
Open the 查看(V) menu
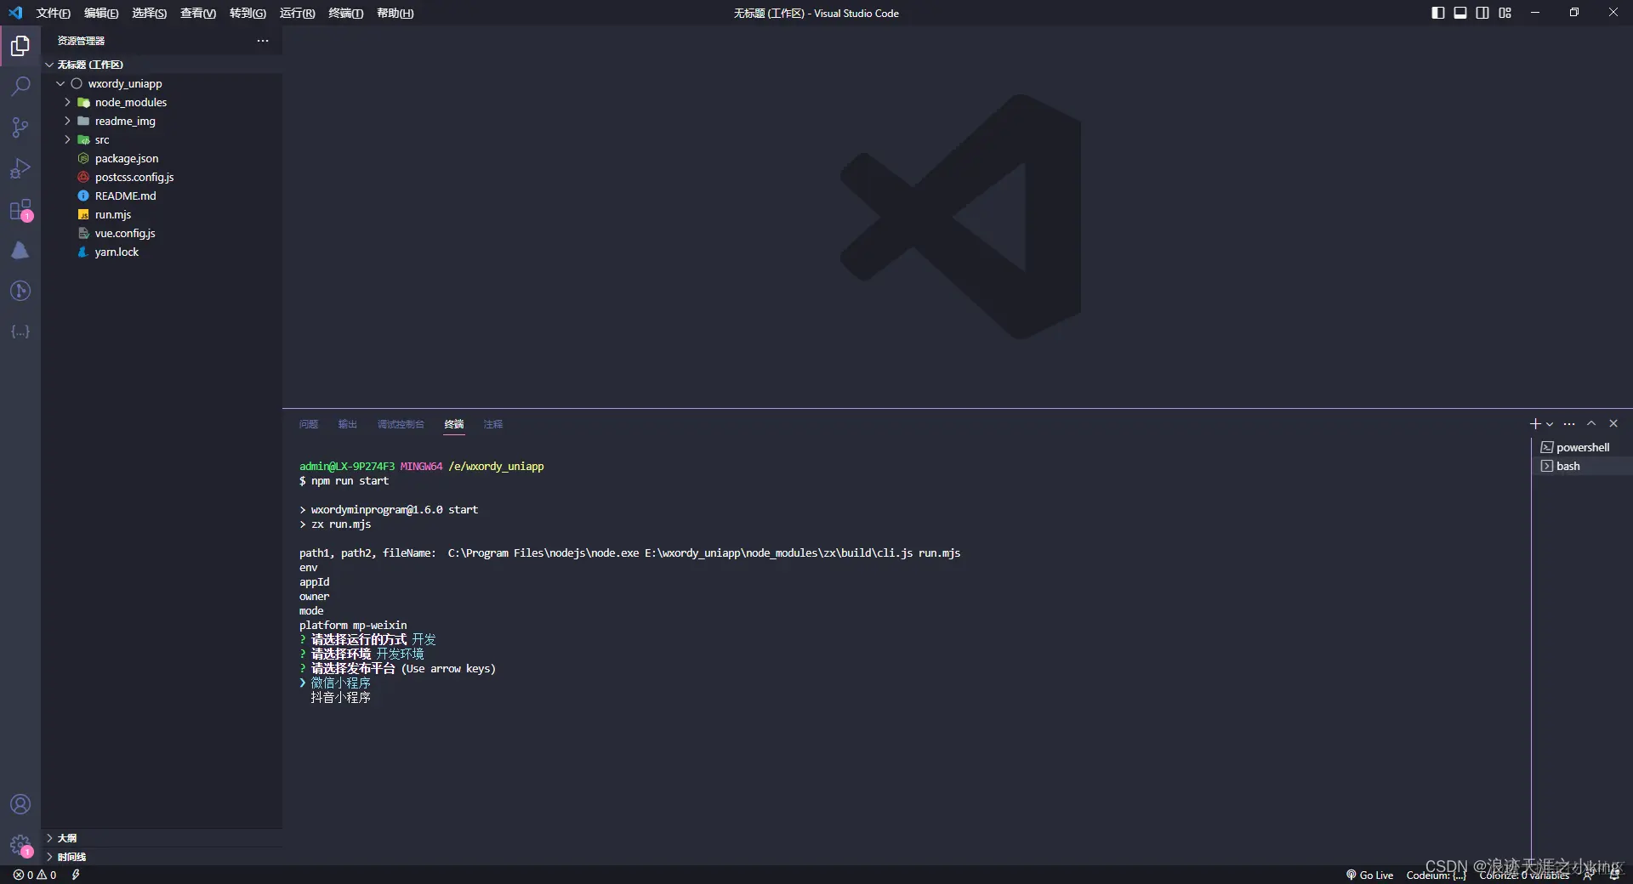click(198, 13)
